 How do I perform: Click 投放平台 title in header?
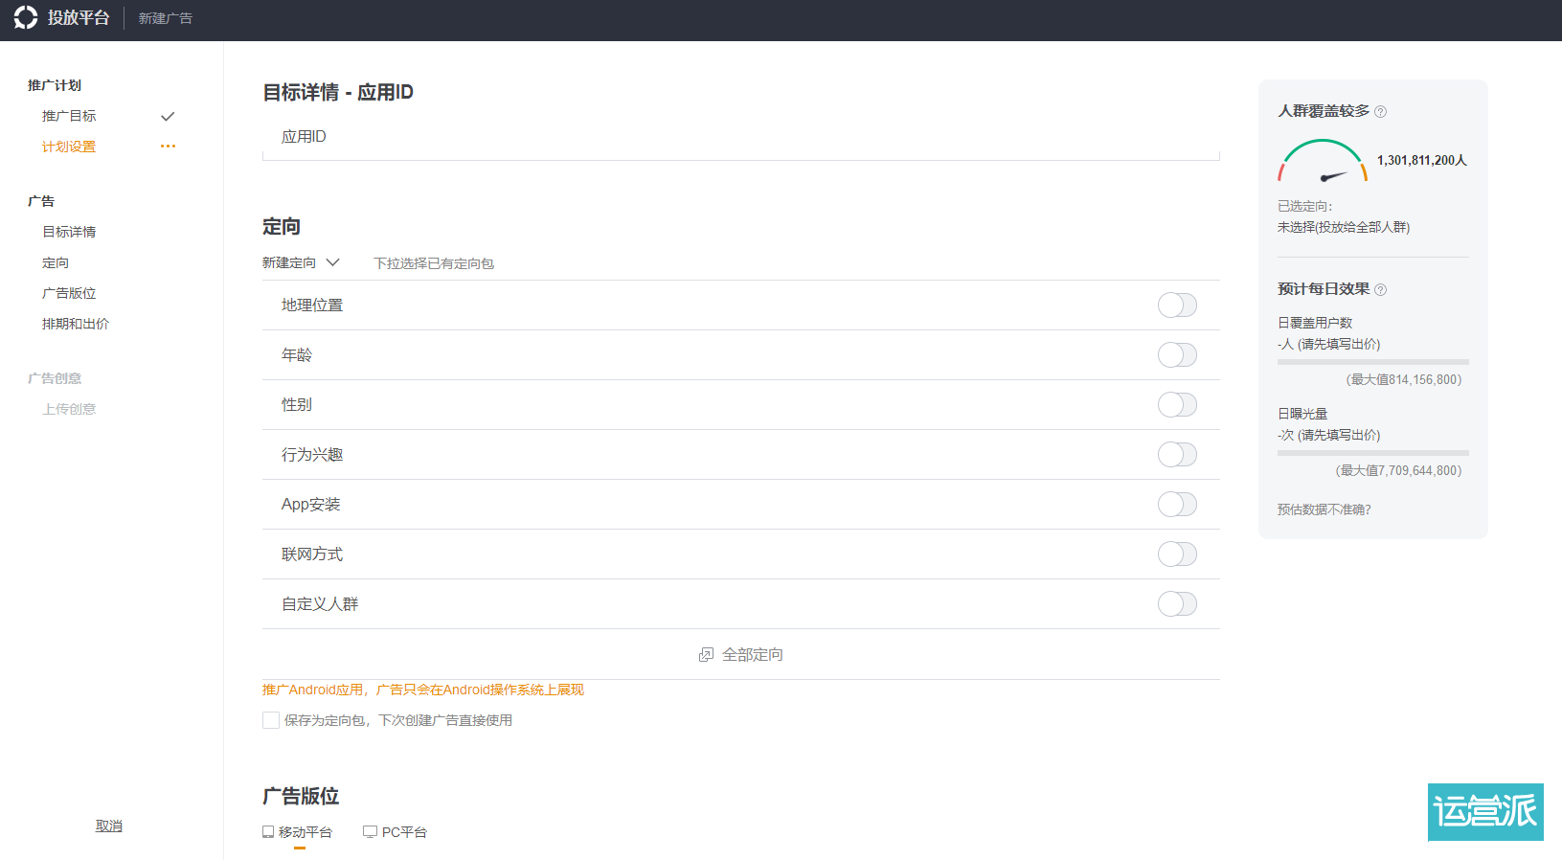tap(79, 18)
